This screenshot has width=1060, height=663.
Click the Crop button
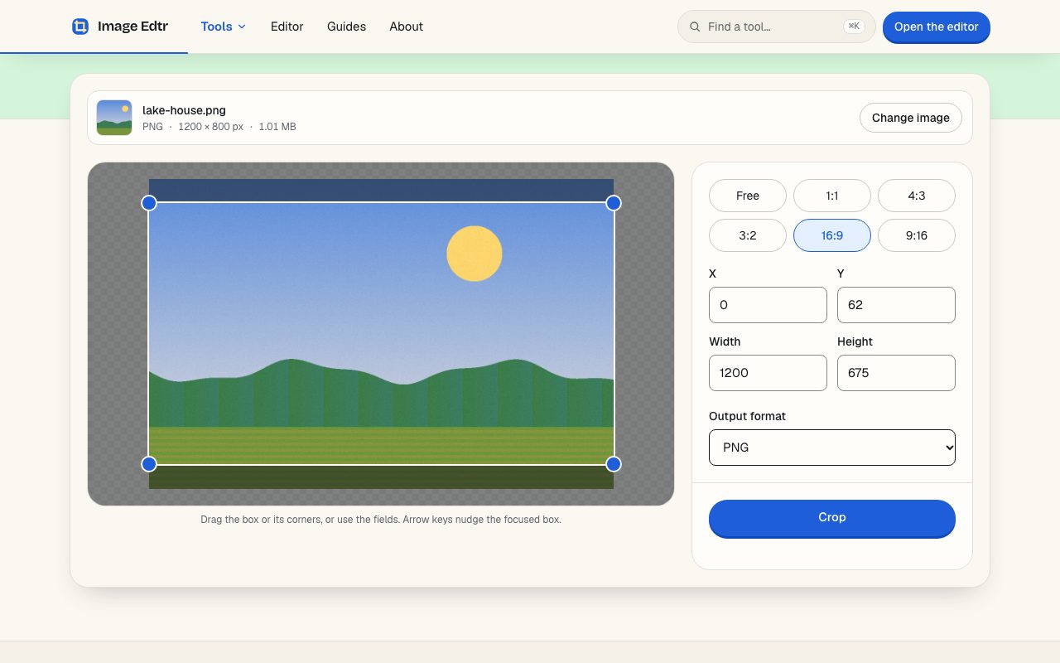832,518
